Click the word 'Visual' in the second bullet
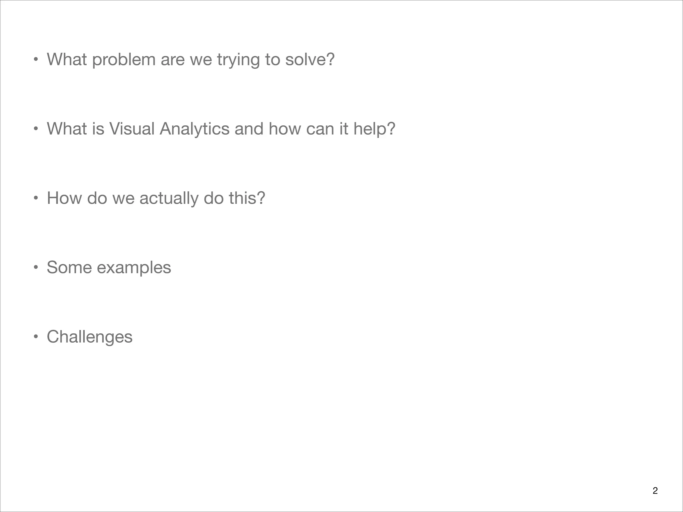Screen dimensions: 683x512 coord(132,129)
